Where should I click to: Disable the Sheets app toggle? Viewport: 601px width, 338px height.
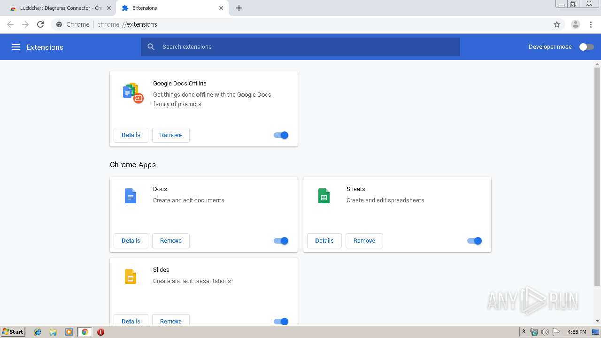475,241
